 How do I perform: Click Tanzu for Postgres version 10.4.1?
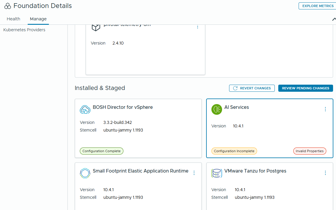coord(240,190)
